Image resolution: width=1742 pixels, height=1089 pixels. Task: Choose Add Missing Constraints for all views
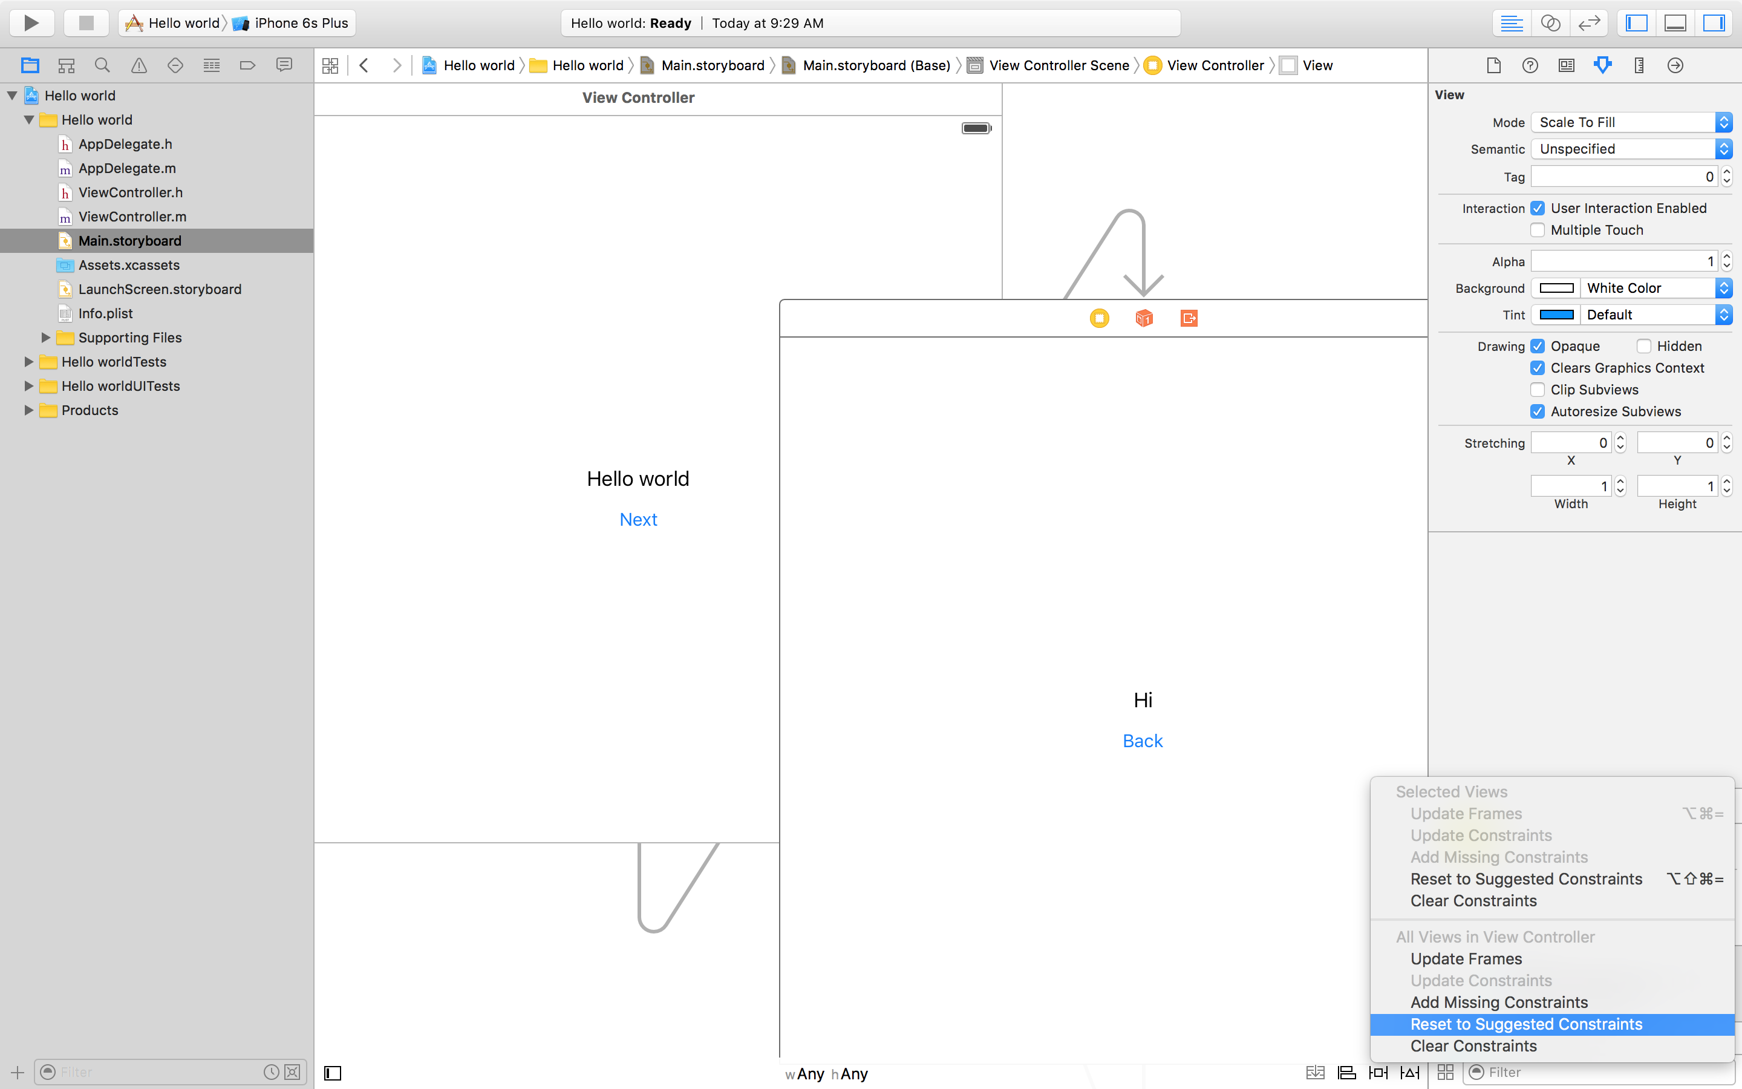pos(1499,1002)
